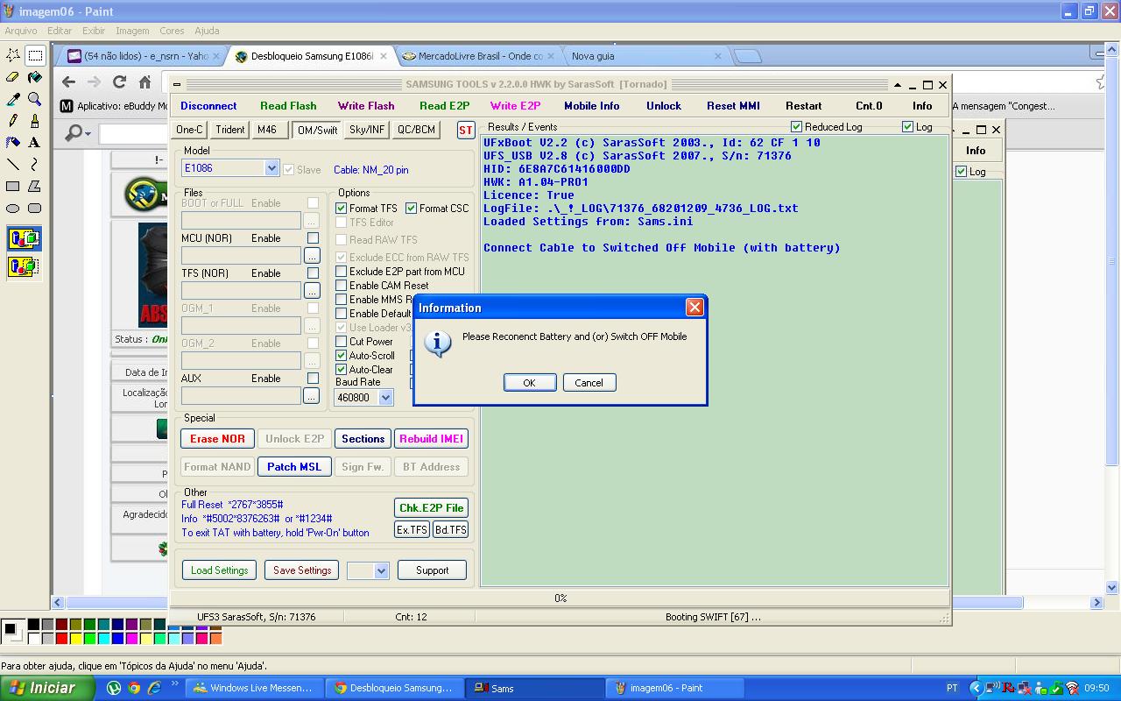This screenshot has height=701, width=1121.
Task: Check the AUX Enable box
Action: coord(313,379)
